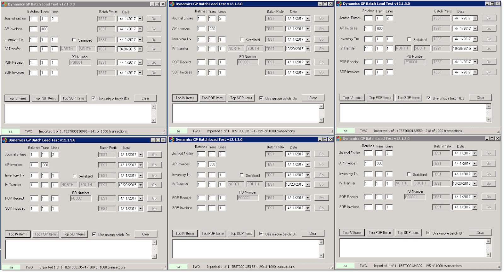
Task: Click Top POP Items in the 195-transactions window
Action: [380, 233]
